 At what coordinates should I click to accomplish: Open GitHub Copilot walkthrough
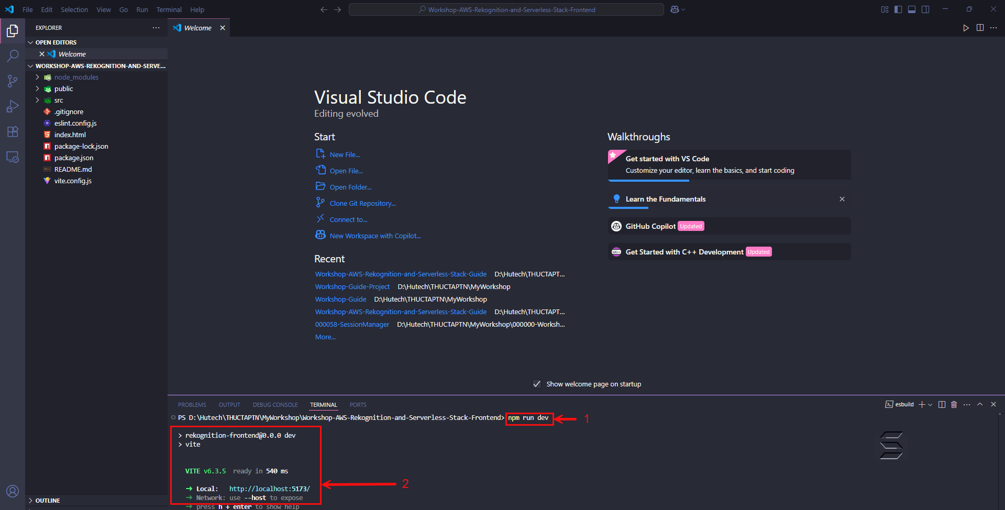click(x=729, y=226)
